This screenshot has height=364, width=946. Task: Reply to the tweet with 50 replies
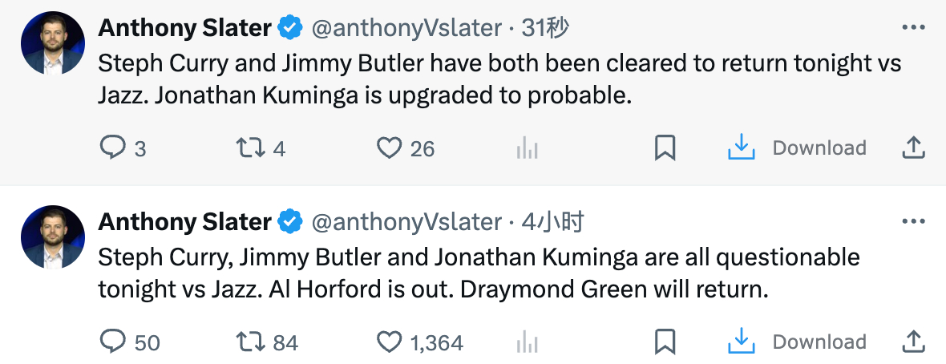click(113, 343)
